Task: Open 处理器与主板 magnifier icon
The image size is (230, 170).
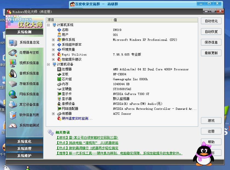Action: (13, 53)
